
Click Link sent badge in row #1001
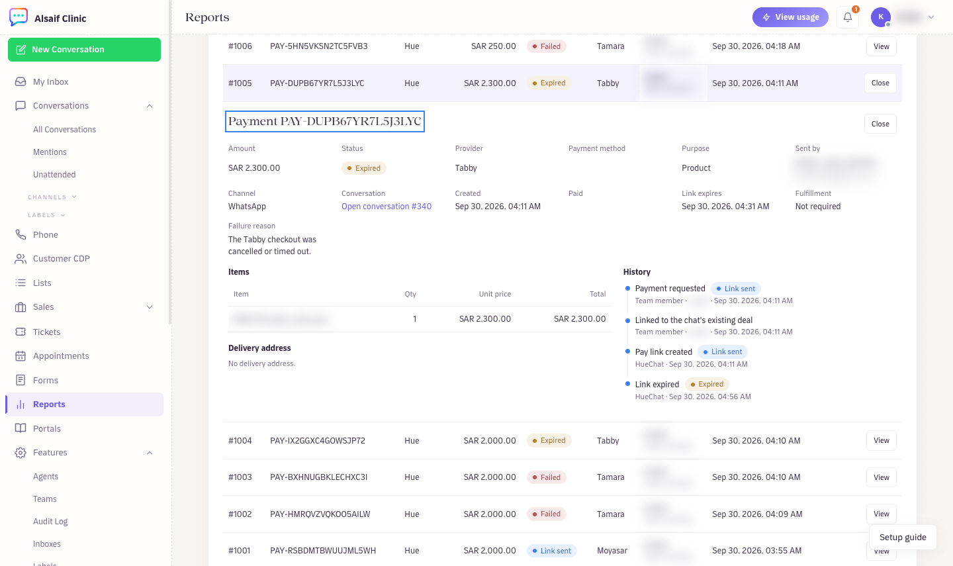point(552,551)
